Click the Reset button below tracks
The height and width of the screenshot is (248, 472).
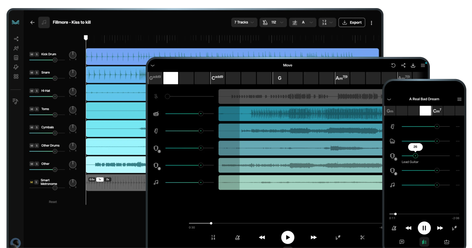tap(53, 202)
